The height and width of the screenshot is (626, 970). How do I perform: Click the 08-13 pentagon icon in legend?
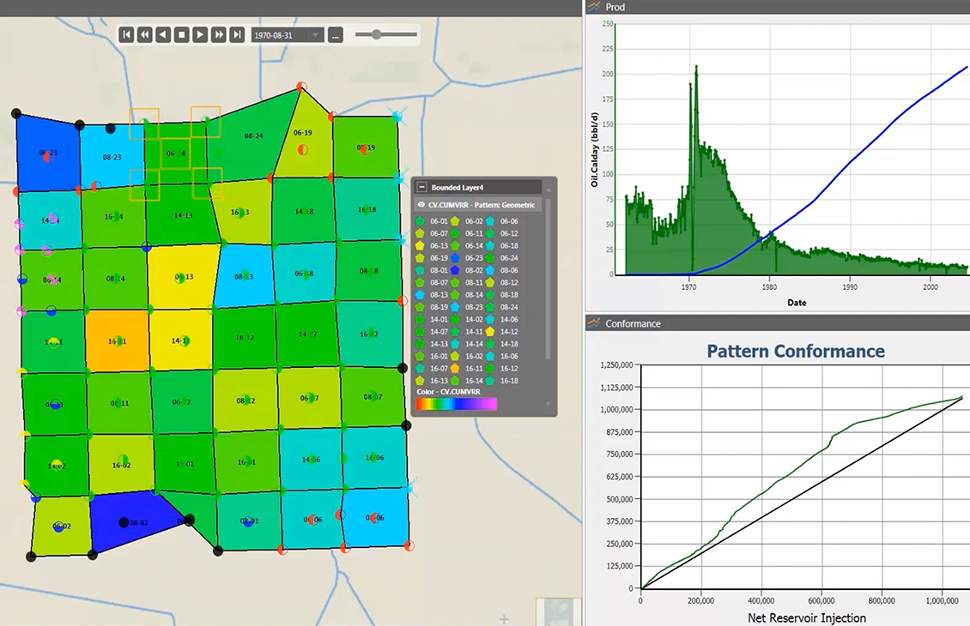pyautogui.click(x=420, y=295)
